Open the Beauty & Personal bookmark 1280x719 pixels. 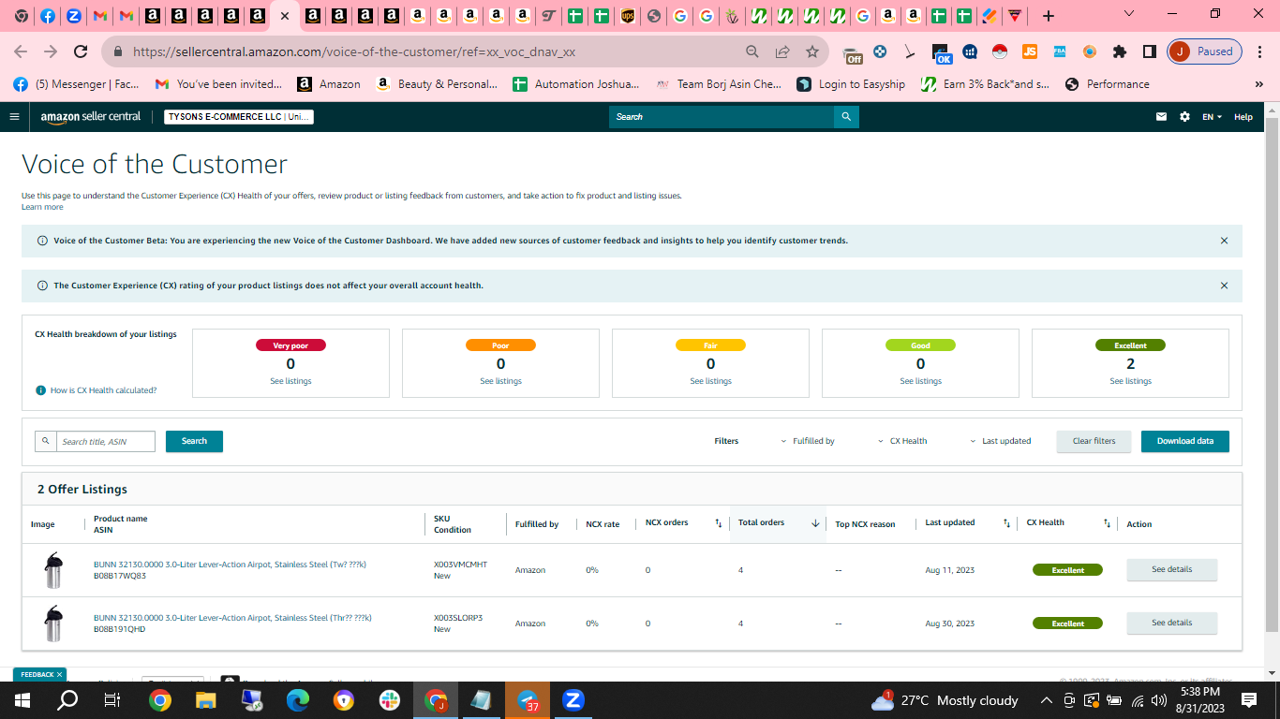coord(437,84)
